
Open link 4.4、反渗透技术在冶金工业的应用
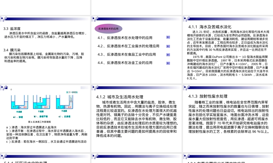coord(125,63)
